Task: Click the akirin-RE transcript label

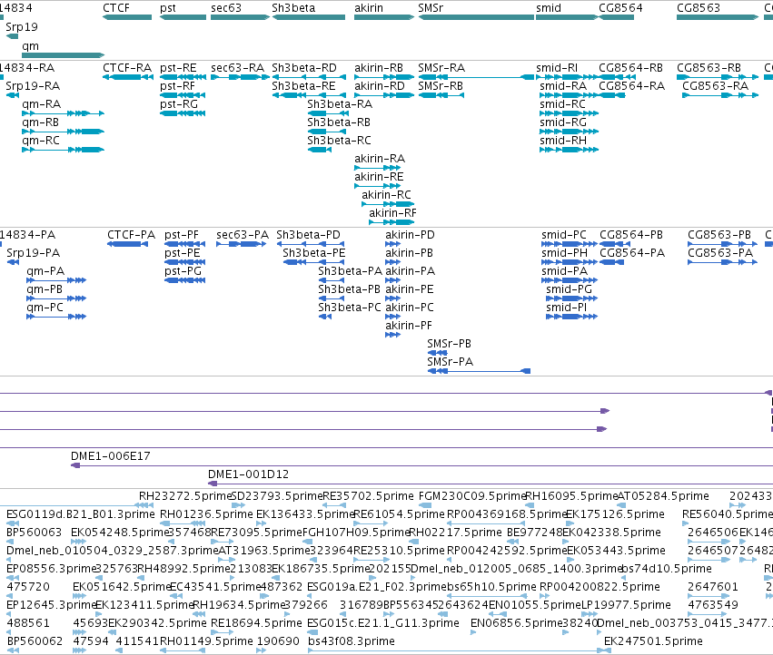Action: [379, 177]
